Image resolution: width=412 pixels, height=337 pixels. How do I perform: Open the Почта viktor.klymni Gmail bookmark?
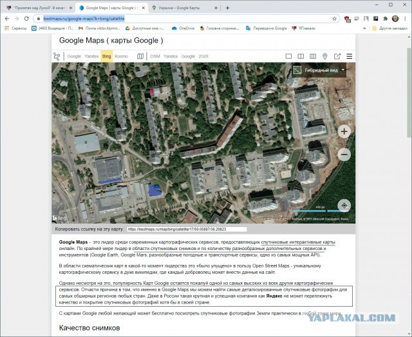(x=99, y=28)
